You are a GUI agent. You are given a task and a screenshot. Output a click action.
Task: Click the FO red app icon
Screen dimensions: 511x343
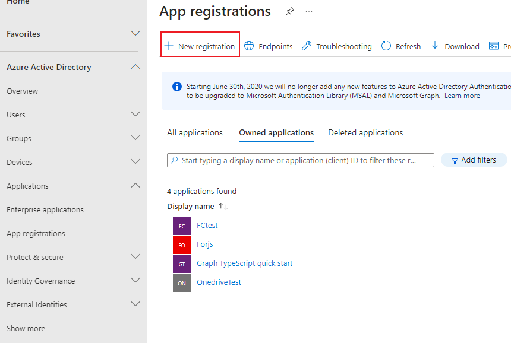(182, 245)
